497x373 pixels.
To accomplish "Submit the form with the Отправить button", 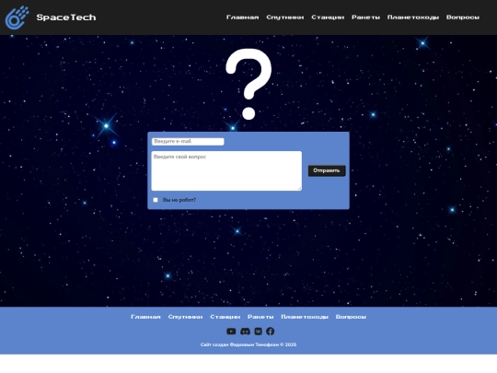I will pos(327,170).
